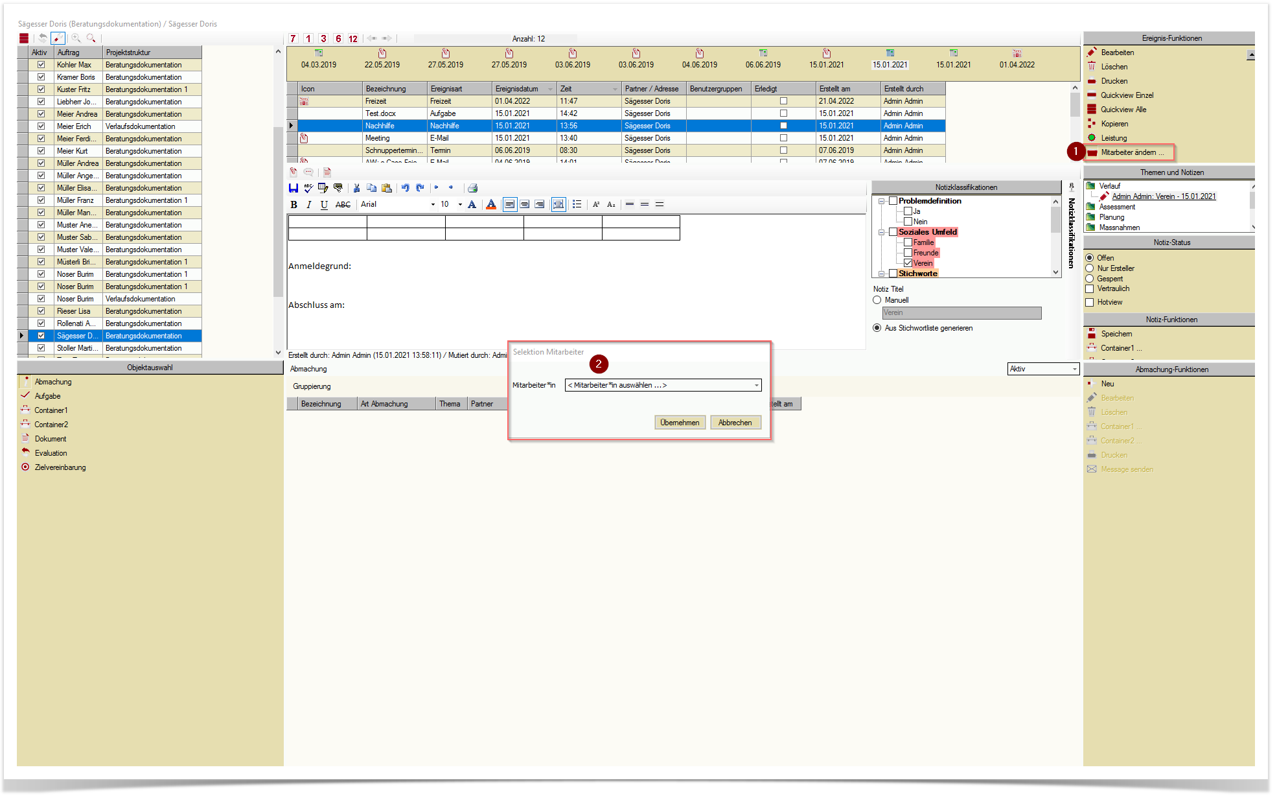The image size is (1277, 798).
Task: Run the spell check (ABC checkmark) tool
Action: point(308,188)
